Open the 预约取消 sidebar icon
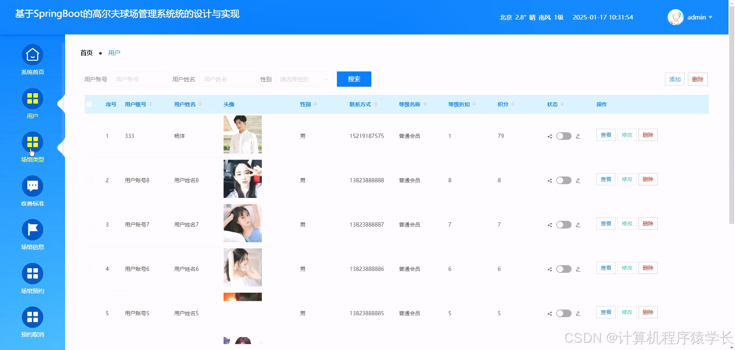The height and width of the screenshot is (350, 735). pyautogui.click(x=32, y=317)
